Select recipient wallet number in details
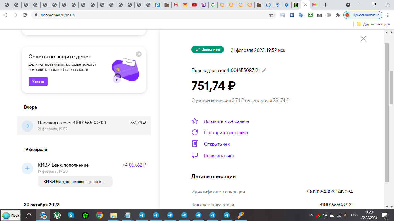 coord(336,205)
